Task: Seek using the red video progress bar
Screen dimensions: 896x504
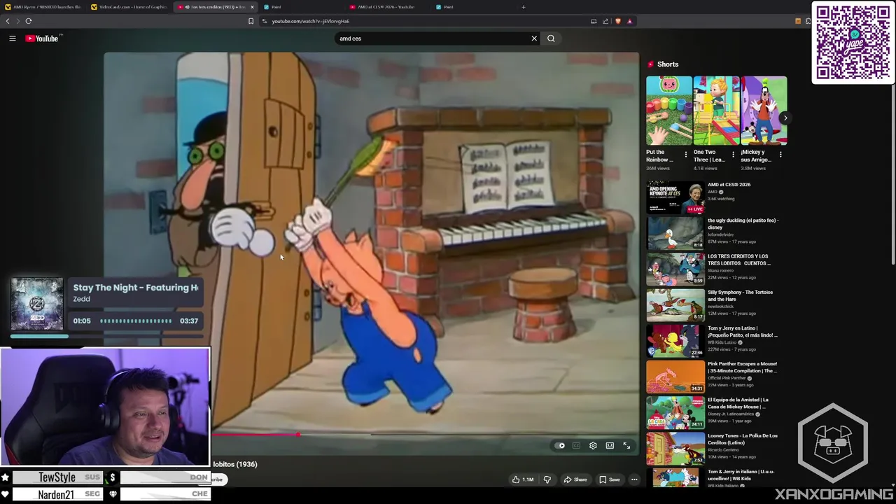Action: tap(255, 435)
